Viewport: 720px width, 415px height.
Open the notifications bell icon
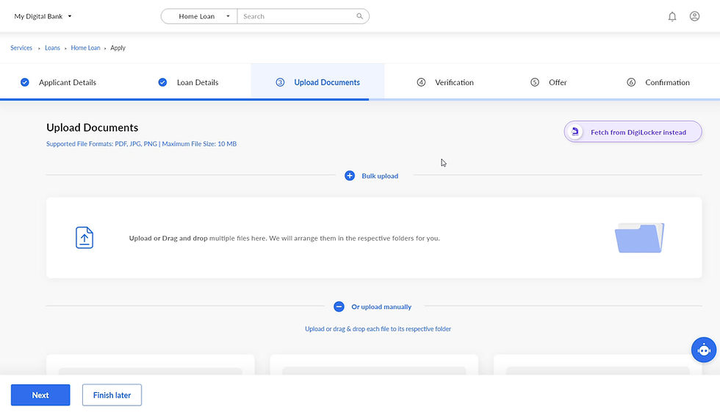tap(672, 16)
